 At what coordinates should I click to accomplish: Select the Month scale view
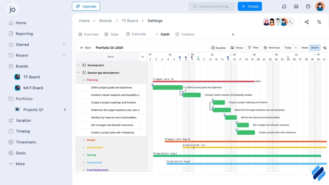click(x=315, y=48)
